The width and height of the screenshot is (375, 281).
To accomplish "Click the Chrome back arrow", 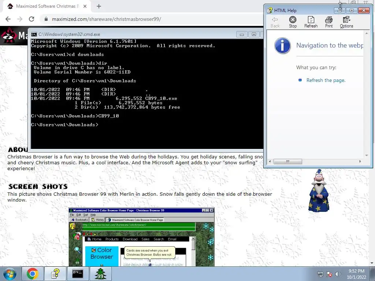I will click(x=8, y=19).
